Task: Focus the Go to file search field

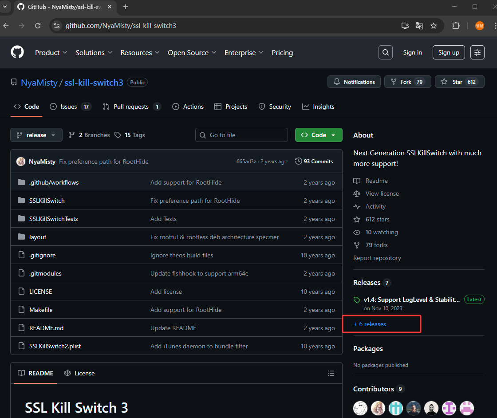Action: 241,135
